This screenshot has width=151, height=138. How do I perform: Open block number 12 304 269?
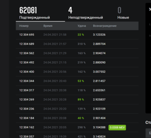tap(27, 100)
